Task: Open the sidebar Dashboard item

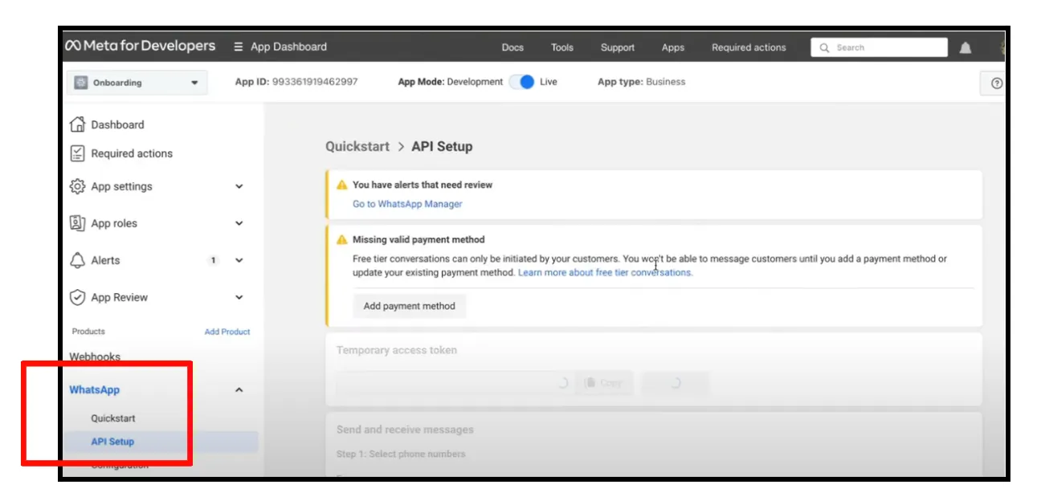Action: [x=117, y=124]
